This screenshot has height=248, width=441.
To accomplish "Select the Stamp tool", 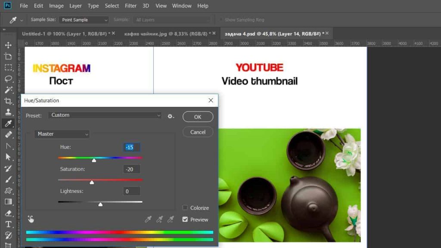I will [x=8, y=112].
